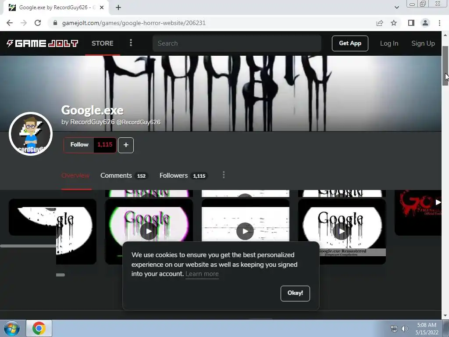Open the network tray icon

394,329
